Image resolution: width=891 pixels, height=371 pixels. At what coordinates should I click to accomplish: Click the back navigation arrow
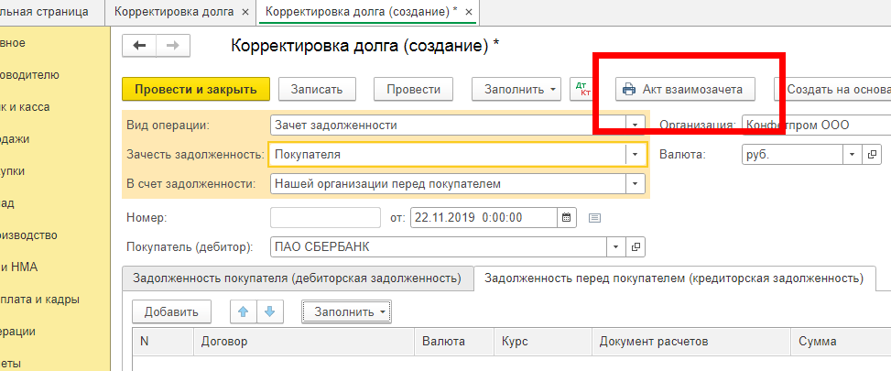pos(140,46)
